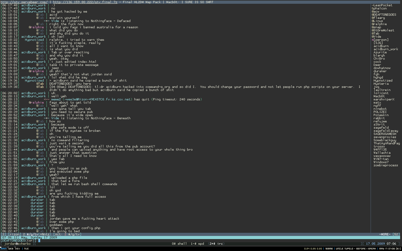The image size is (402, 251).
Task: Click the '[rizon]' network name in the status bar
Action: [x=14, y=234]
